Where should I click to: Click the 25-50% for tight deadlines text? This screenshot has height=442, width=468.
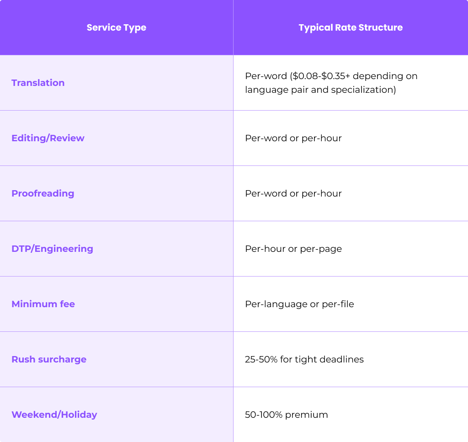pos(304,359)
